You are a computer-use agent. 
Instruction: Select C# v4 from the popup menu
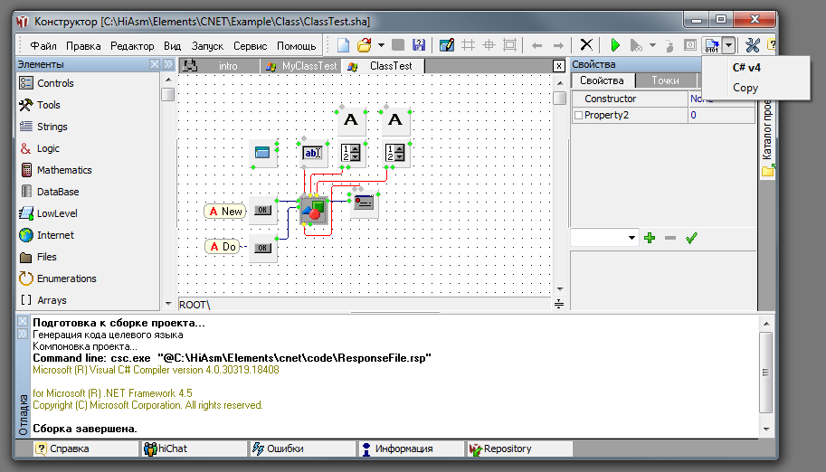click(x=746, y=67)
